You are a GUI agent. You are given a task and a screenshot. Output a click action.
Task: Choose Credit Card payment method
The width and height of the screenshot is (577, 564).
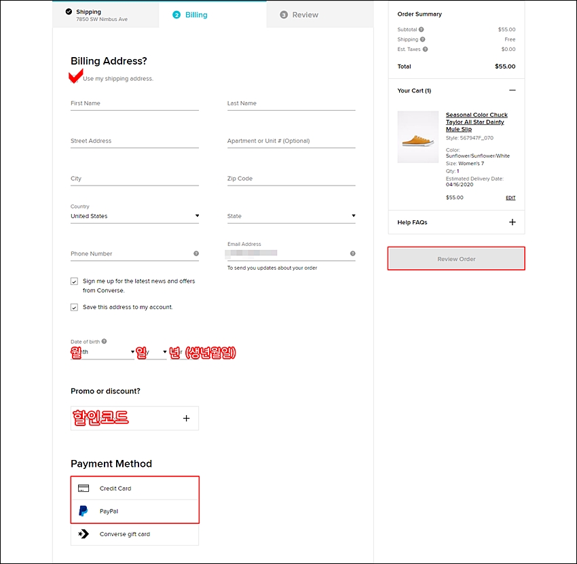point(134,488)
